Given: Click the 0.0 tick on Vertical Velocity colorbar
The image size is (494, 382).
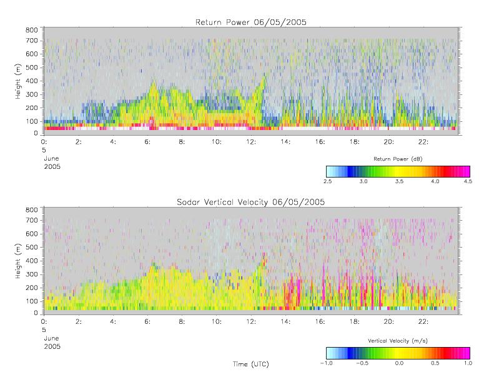Looking at the screenshot, I should pos(399,363).
